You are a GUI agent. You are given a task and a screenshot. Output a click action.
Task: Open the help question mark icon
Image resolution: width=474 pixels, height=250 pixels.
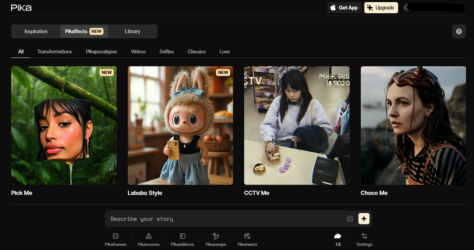pos(459,32)
